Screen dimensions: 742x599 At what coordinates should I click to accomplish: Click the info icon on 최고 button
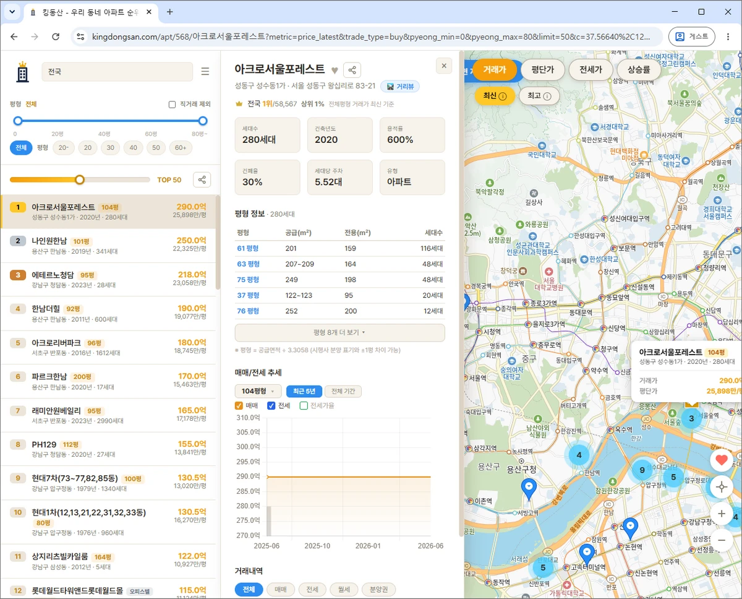coord(547,97)
